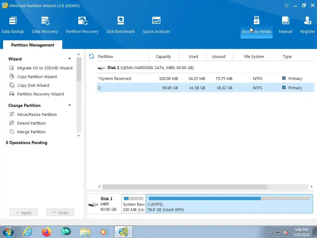The image size is (317, 238).
Task: Select the Disk 1 QEMU HARDDISK row
Action: [x=206, y=68]
